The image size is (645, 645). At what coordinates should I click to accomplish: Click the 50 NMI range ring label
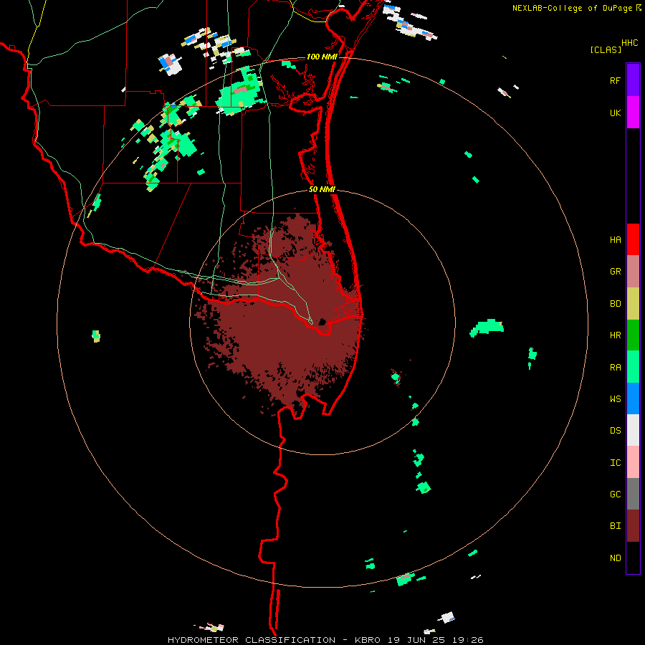pos(322,189)
